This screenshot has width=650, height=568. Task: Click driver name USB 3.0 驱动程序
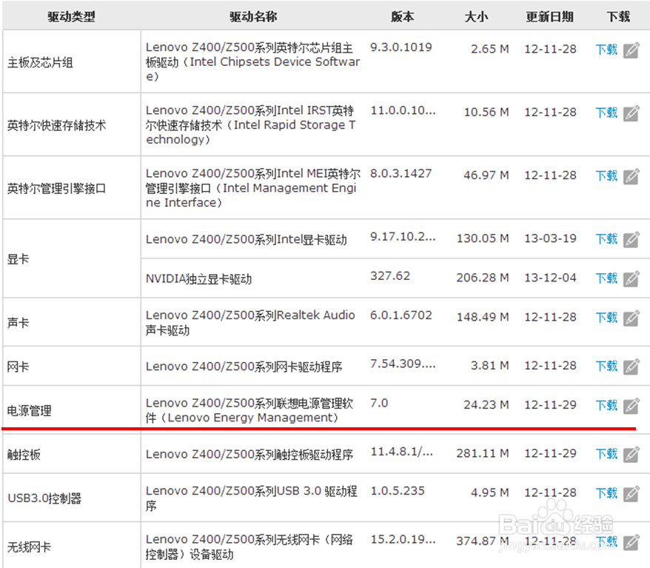(251, 498)
